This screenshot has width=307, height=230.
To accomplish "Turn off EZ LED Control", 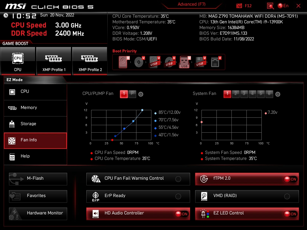I will click(247, 214).
